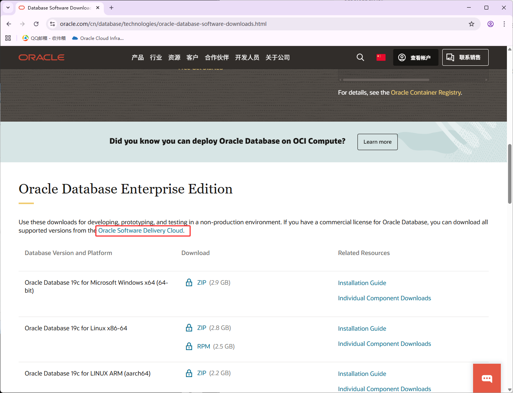Follow the Oracle Container Registry link
The image size is (513, 393).
426,92
